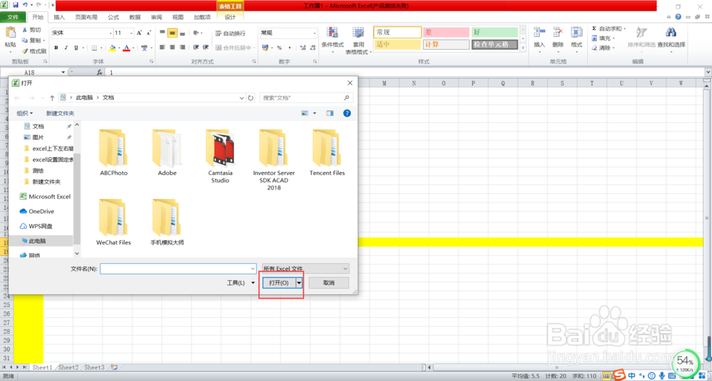Click the 此电脑 breadcrumb in address bar
Viewport: 712px width, 381px height.
[x=84, y=97]
